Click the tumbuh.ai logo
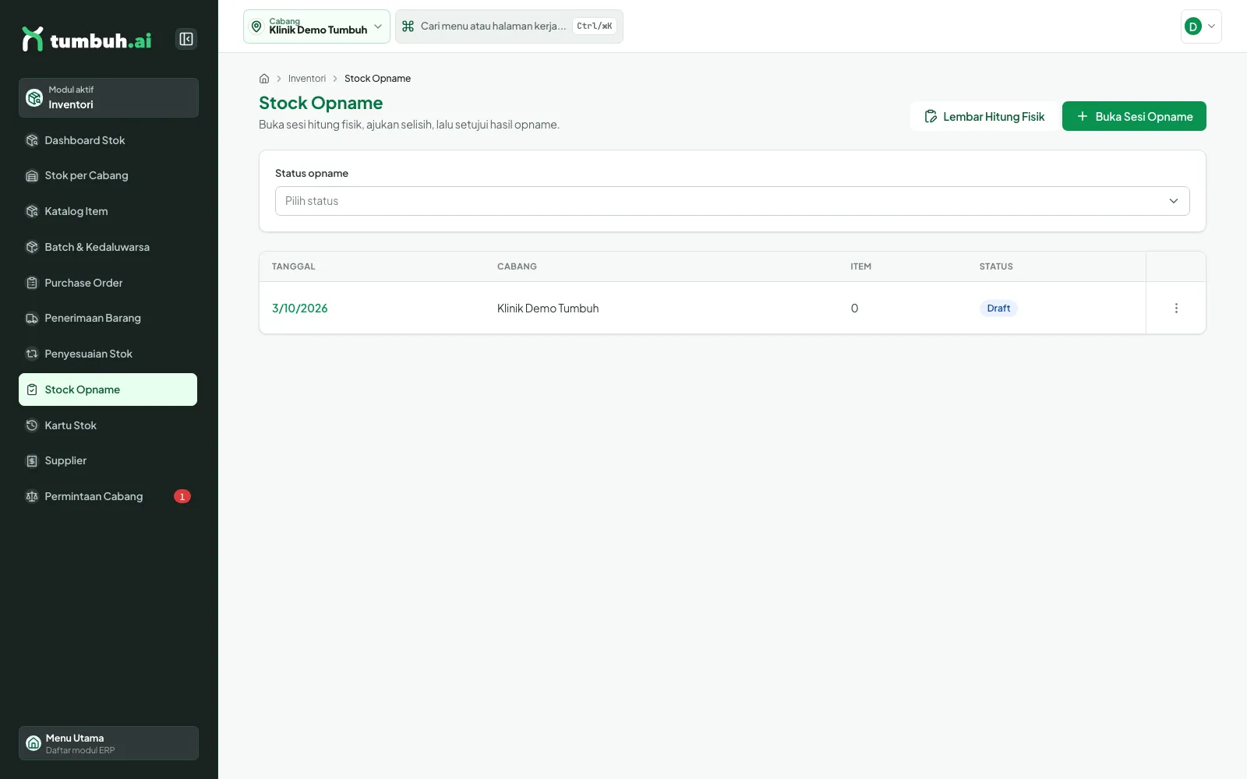This screenshot has width=1247, height=779. click(x=87, y=39)
